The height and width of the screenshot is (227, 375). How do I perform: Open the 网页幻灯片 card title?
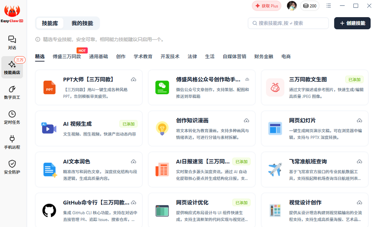(x=302, y=120)
